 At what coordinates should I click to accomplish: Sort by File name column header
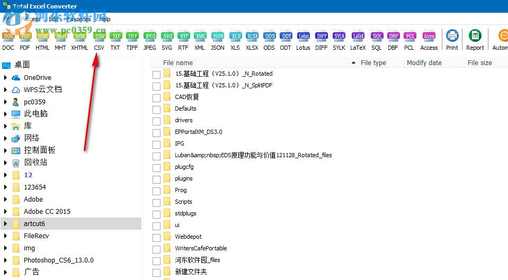pyautogui.click(x=178, y=63)
